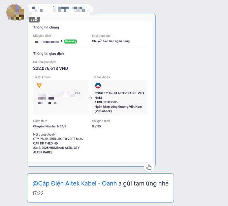Open the mention '@Cáp Điện Altek Kabel - Oanh'
This screenshot has height=206, width=228.
75,184
